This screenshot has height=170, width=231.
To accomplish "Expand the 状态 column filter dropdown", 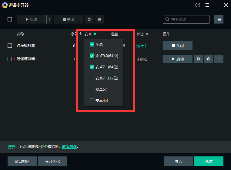I will [147, 34].
